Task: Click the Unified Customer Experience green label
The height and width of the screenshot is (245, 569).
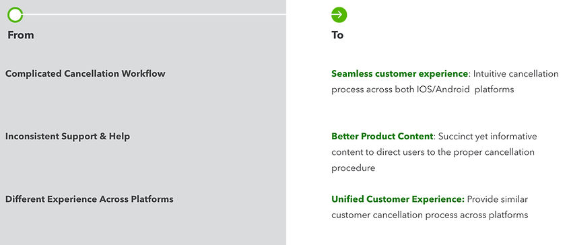Action: 398,199
